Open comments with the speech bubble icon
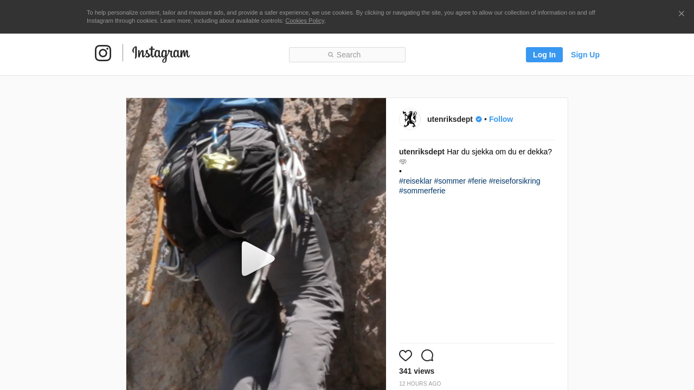This screenshot has height=390, width=694. point(427,355)
